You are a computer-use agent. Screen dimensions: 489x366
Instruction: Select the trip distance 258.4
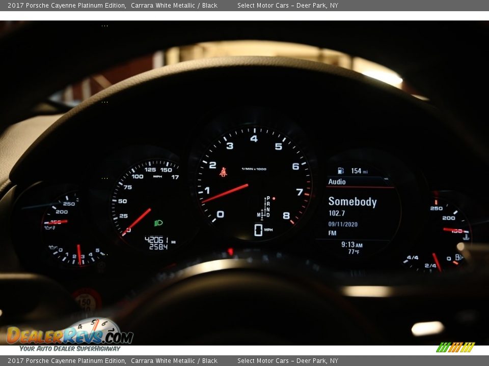tap(158, 247)
